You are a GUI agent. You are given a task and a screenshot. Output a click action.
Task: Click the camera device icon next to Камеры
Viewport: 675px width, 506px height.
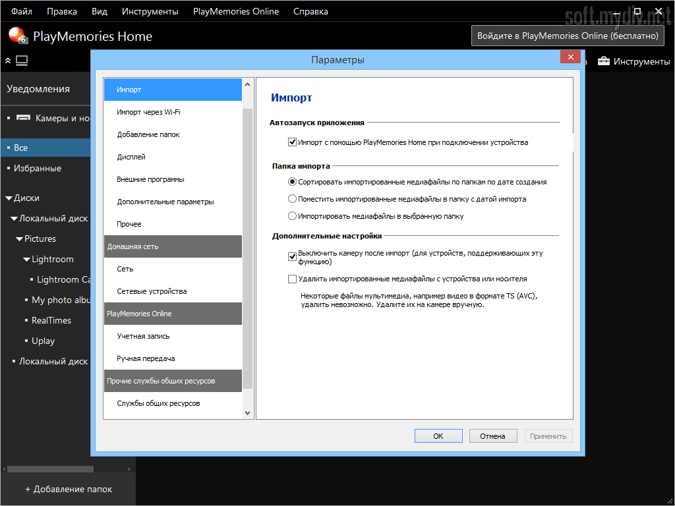click(x=23, y=118)
